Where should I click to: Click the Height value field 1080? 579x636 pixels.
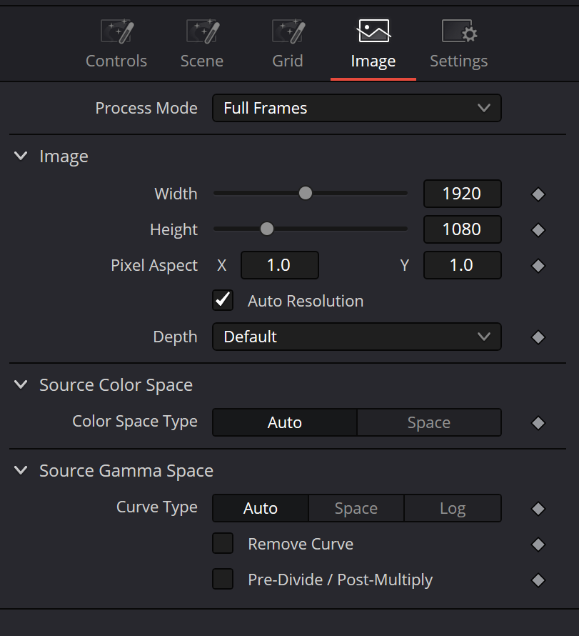pos(463,229)
